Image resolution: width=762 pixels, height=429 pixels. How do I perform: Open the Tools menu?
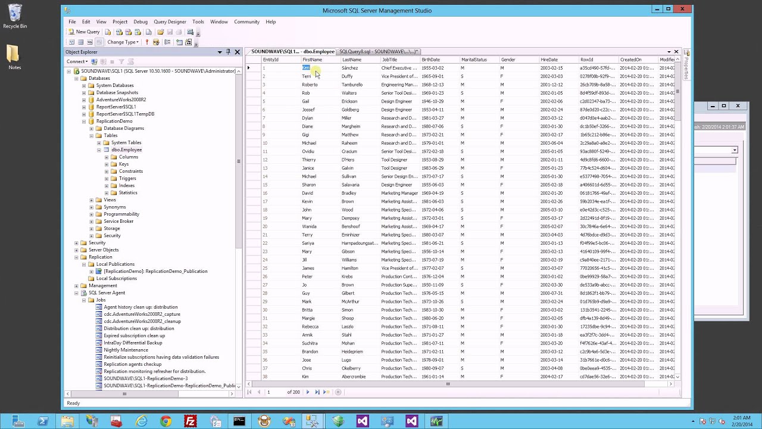pos(198,22)
